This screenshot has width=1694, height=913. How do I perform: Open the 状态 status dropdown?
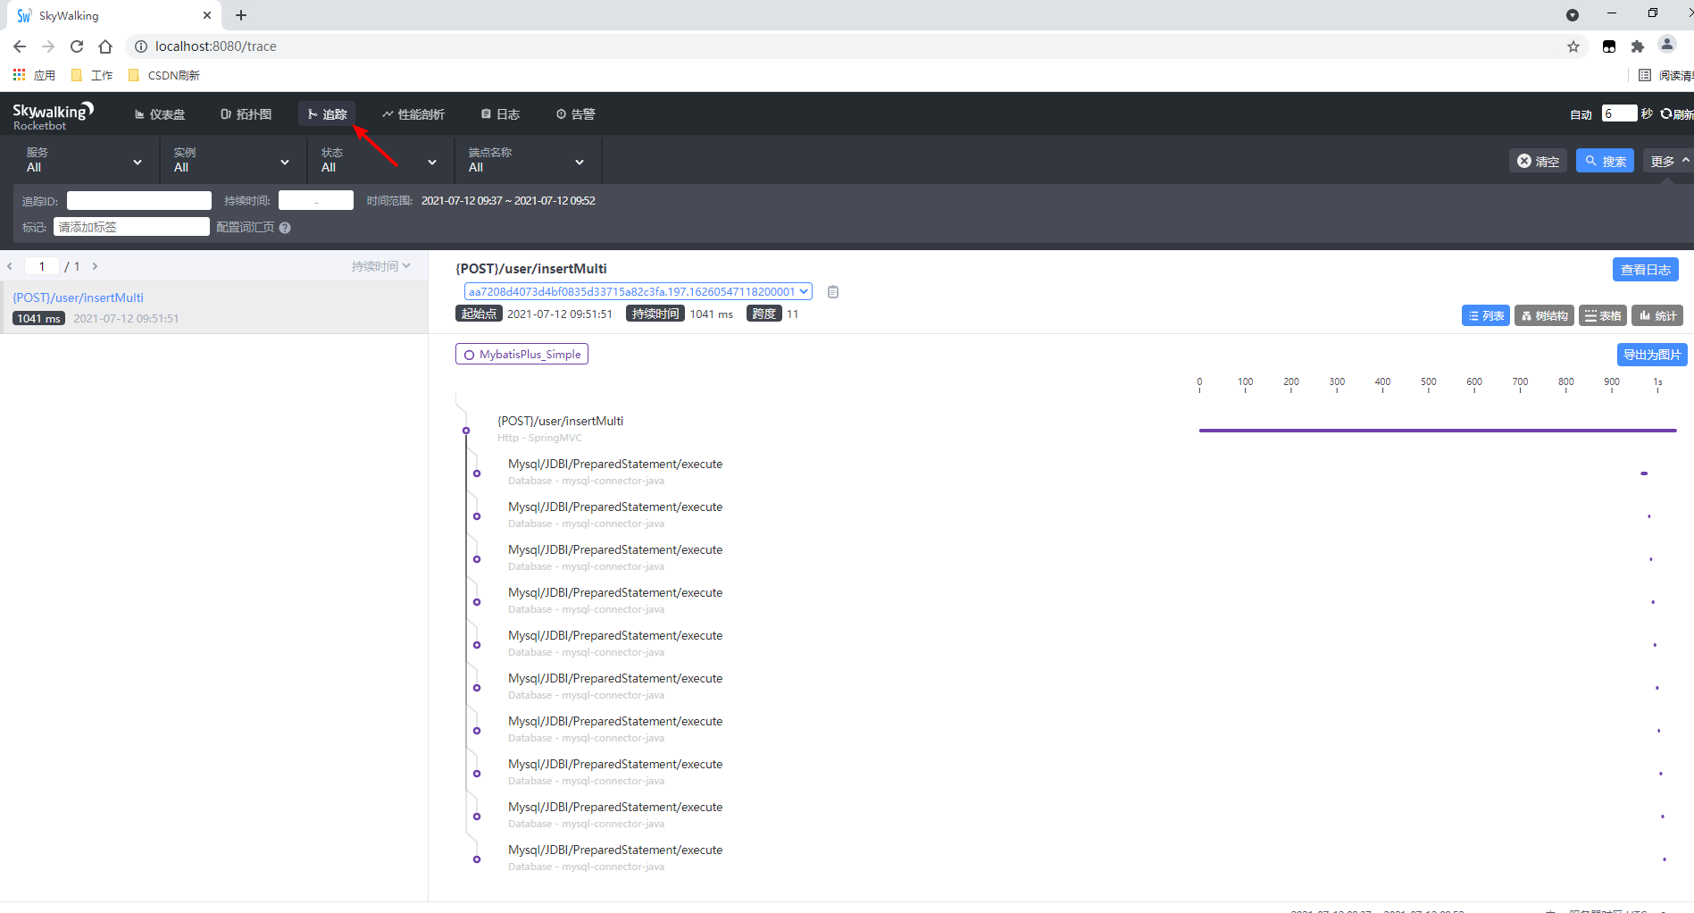(x=378, y=160)
